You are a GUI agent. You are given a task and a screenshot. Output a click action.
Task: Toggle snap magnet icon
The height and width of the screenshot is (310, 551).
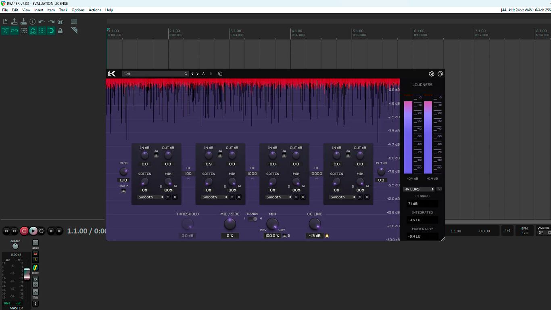[x=51, y=31]
